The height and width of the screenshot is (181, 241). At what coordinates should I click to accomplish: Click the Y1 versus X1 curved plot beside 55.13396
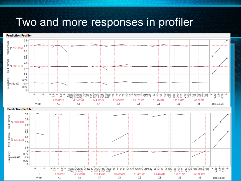click(x=59, y=48)
